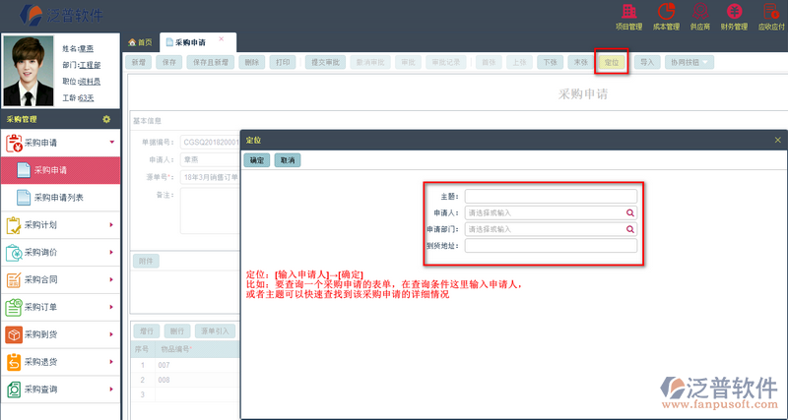The height and width of the screenshot is (420, 788).
Task: Click 确定 button in 定位 dialog
Action: point(257,160)
